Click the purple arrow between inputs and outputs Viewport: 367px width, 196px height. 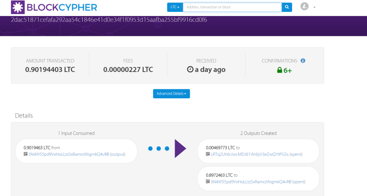(180, 148)
